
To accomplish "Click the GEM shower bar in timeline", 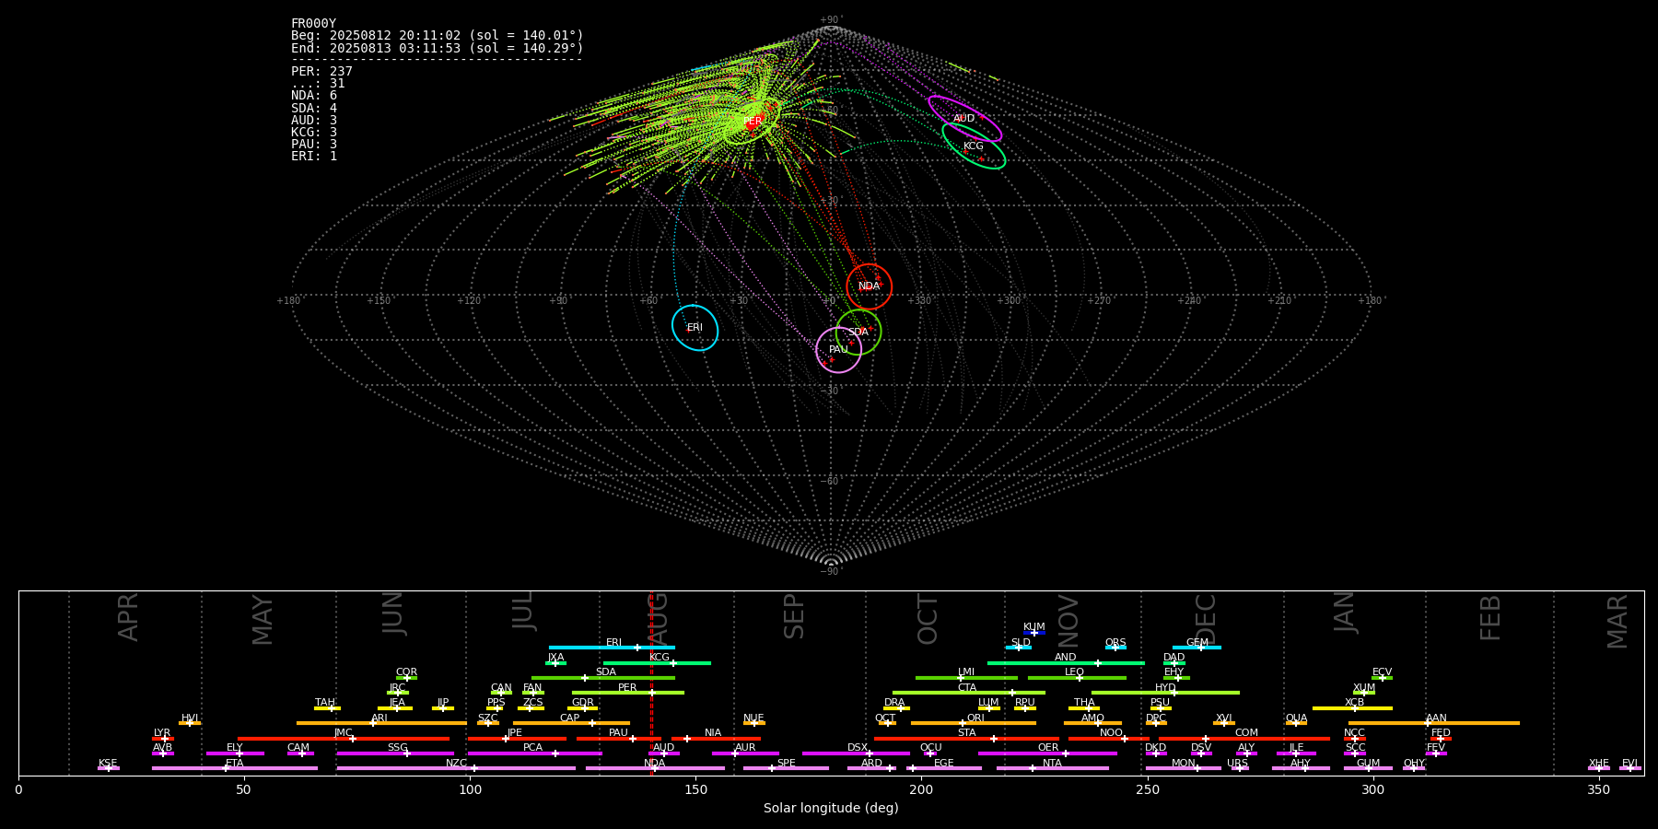I will click(x=1197, y=648).
